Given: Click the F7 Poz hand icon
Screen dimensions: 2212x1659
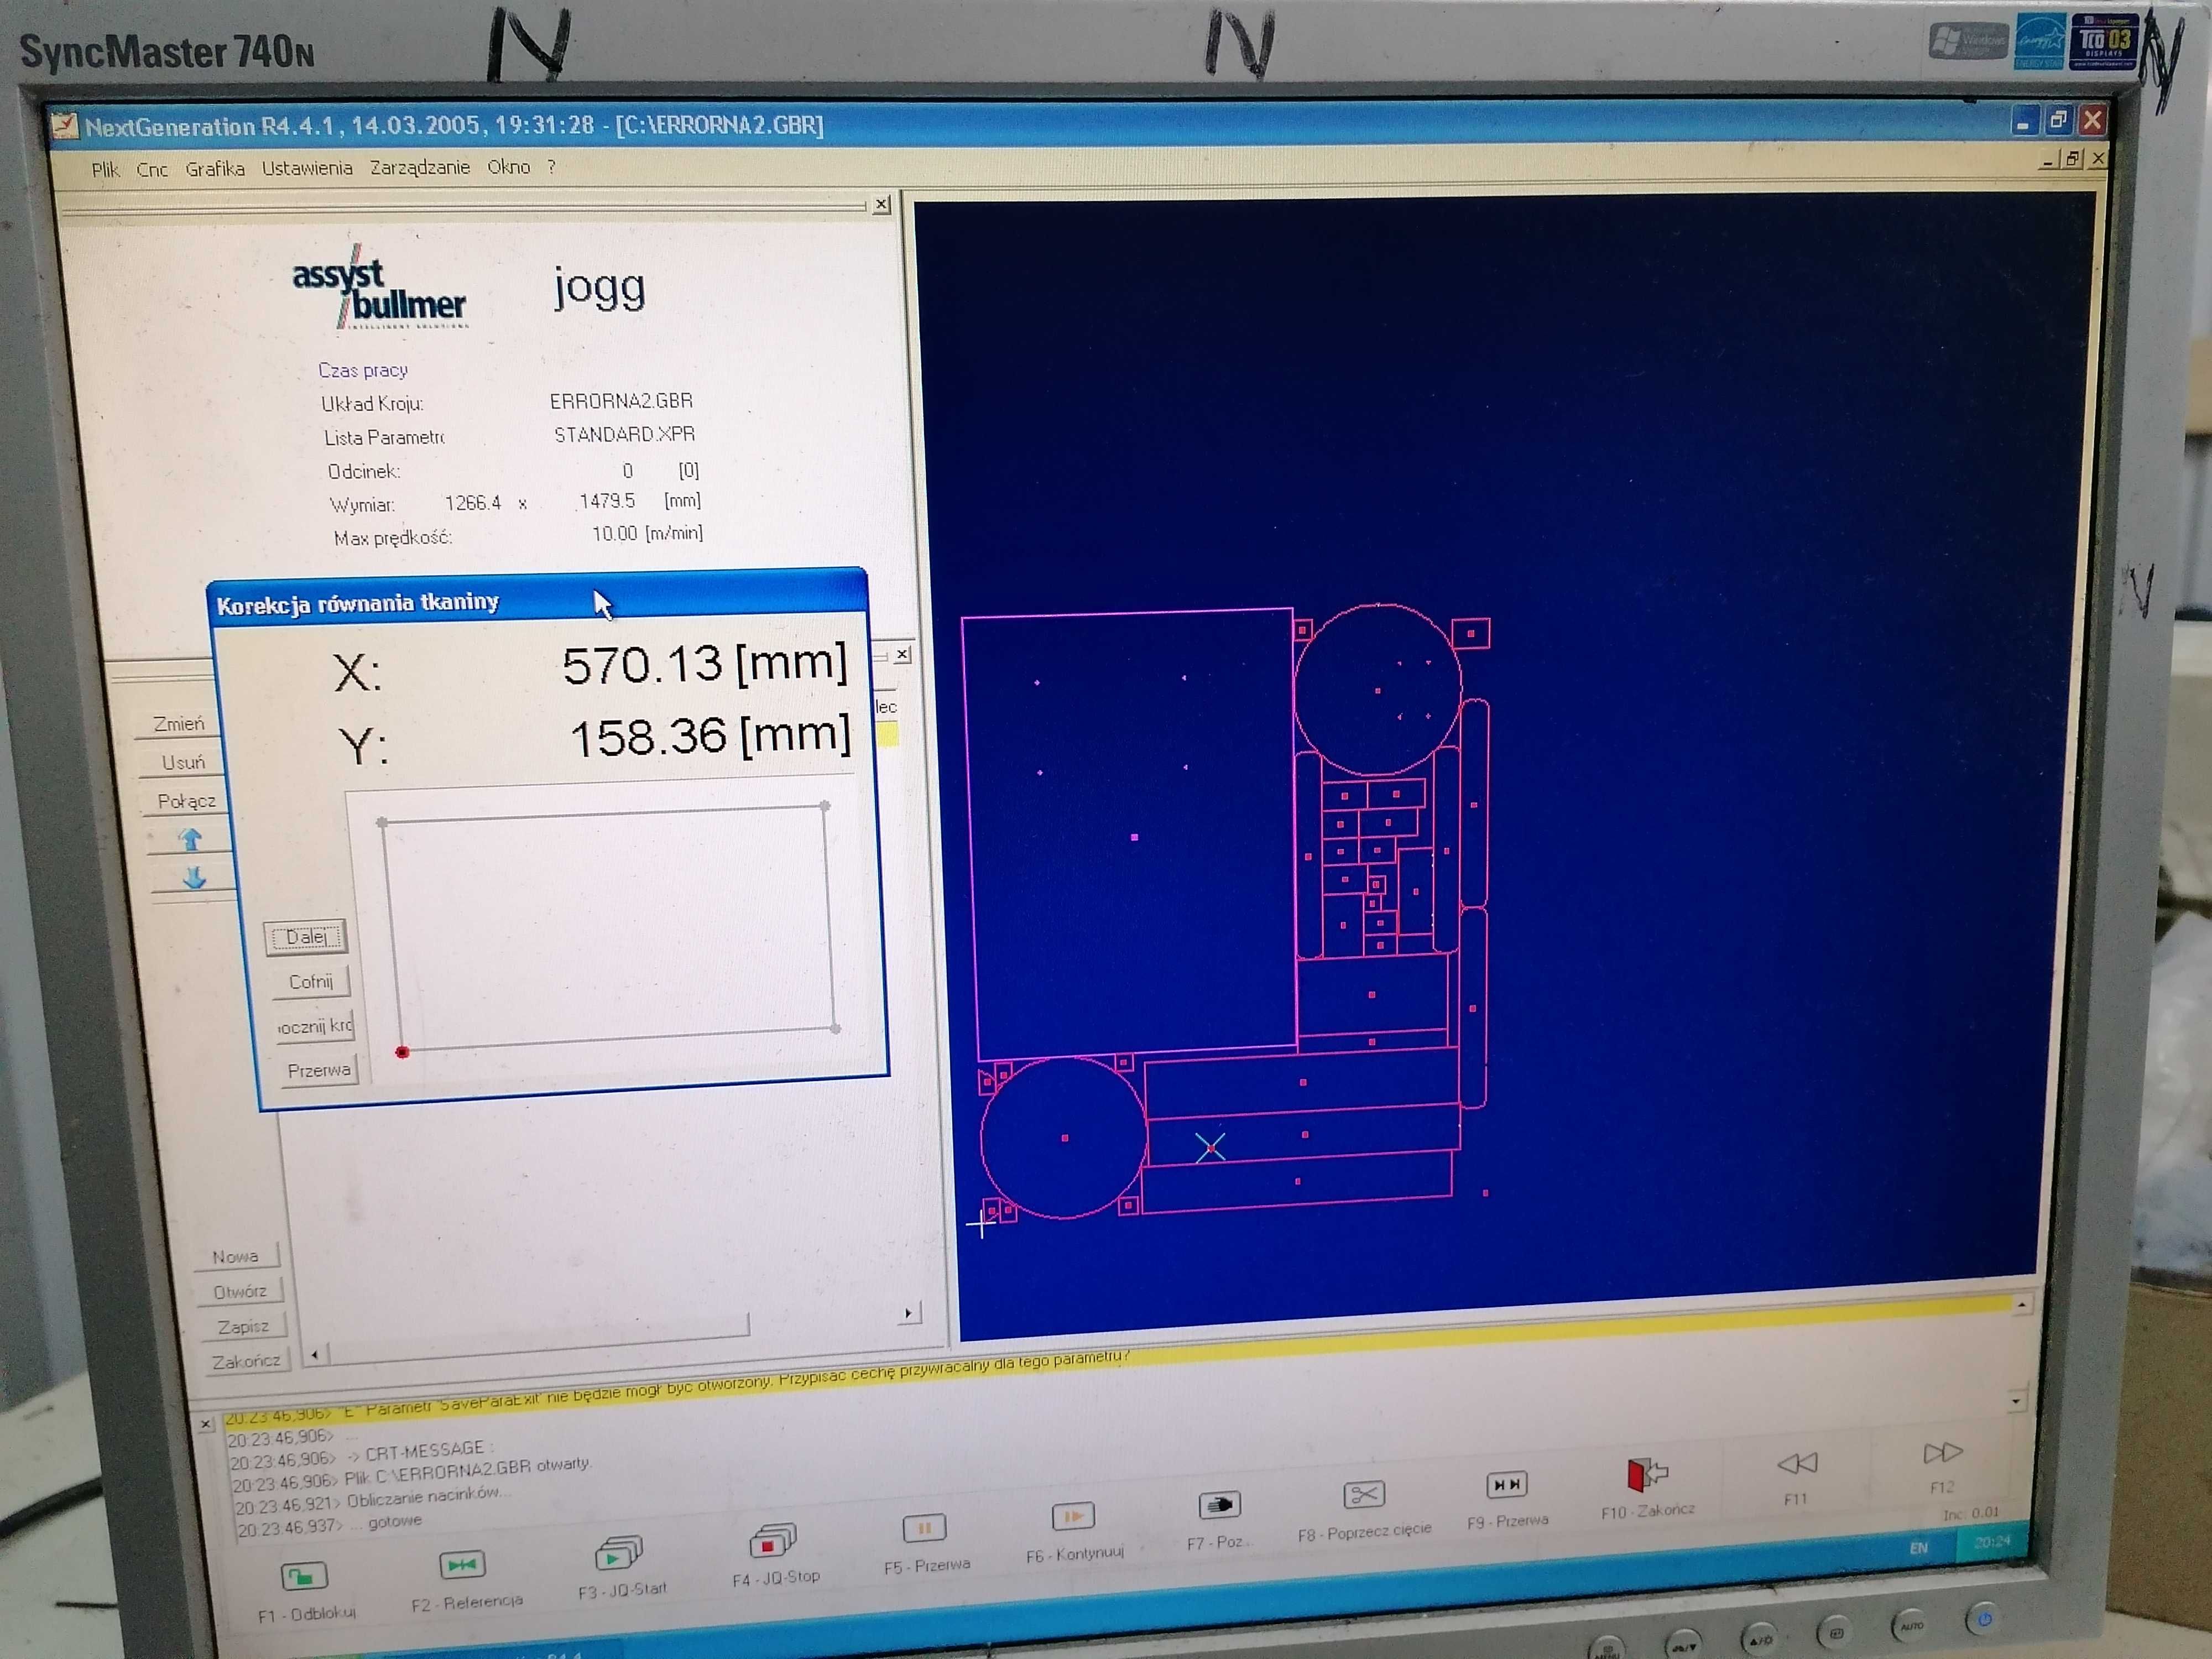Looking at the screenshot, I should (x=1219, y=1504).
